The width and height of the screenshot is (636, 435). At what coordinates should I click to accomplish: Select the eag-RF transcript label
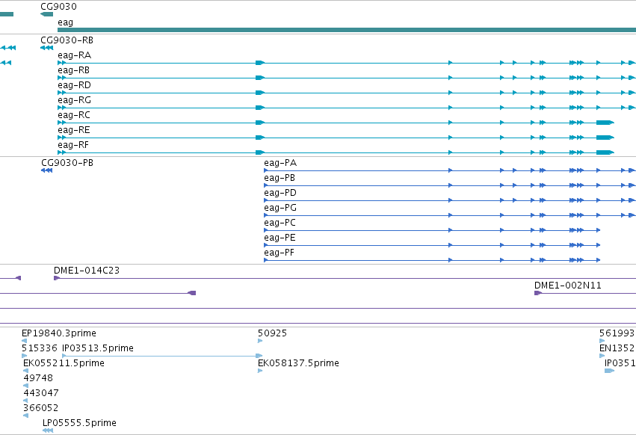point(73,145)
